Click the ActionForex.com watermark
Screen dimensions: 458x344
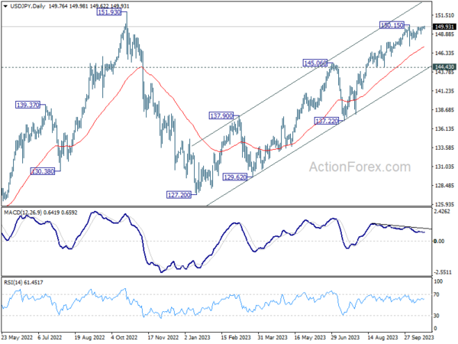360,167
